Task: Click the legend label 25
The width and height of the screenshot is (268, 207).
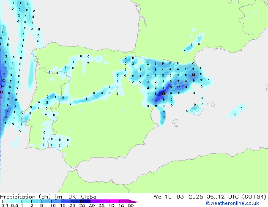Action: [82, 205]
